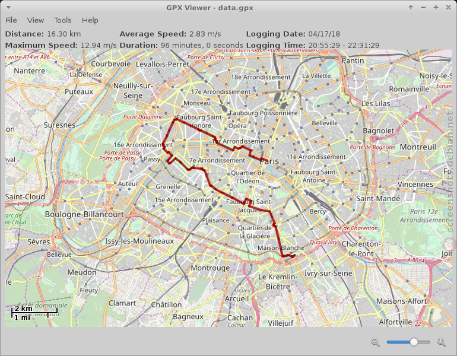Click the keep-above arrow button in title bar
Image resolution: width=457 pixels, height=356 pixels.
411,7
